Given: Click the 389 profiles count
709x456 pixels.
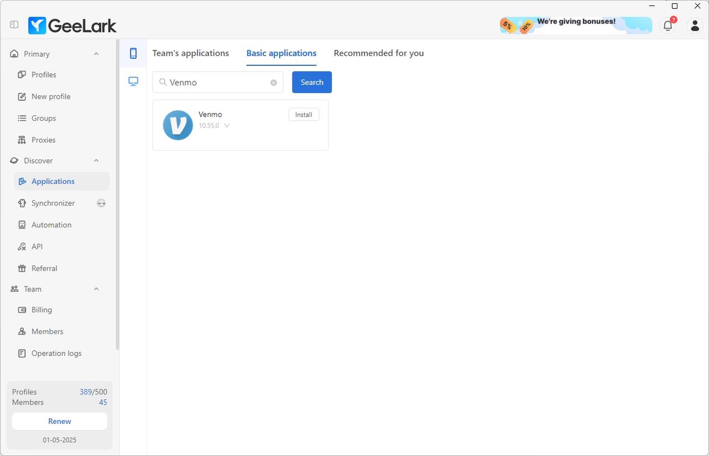Looking at the screenshot, I should tap(86, 392).
